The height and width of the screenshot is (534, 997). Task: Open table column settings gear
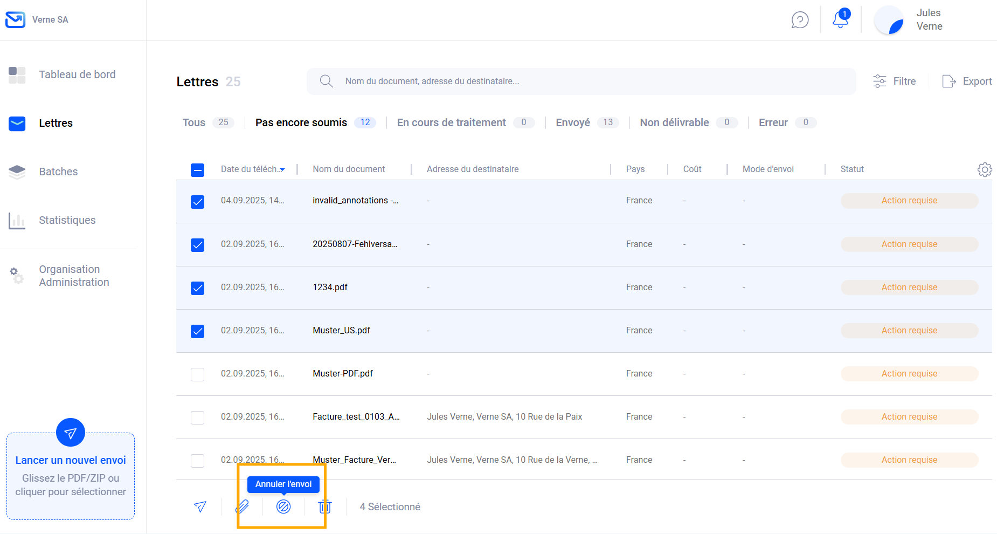pyautogui.click(x=984, y=169)
